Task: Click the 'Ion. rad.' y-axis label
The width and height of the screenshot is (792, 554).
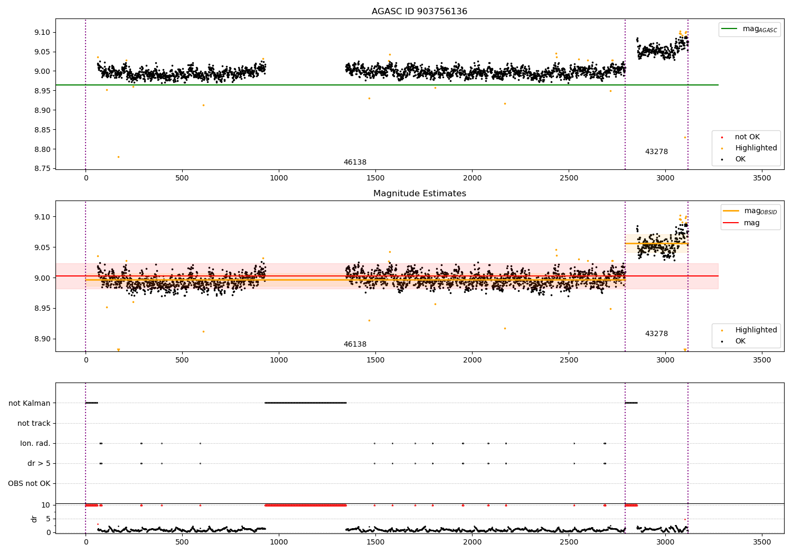Action: (x=35, y=443)
